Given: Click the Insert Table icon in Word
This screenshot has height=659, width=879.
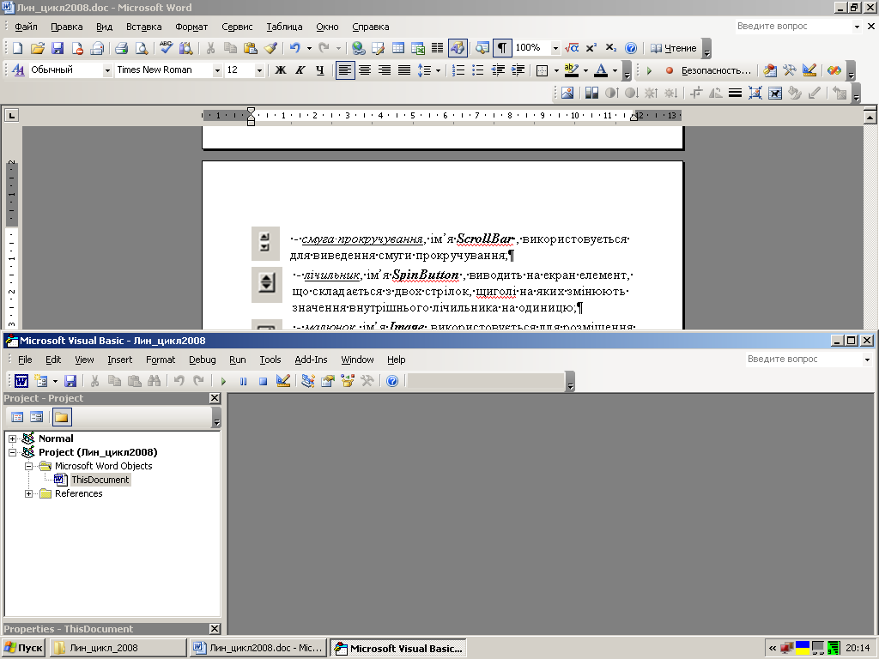Looking at the screenshot, I should click(398, 48).
